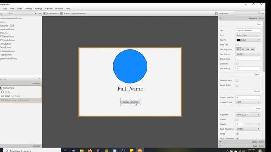Toggle the Underline checkbox
271x152 pixels.
click(x=237, y=64)
